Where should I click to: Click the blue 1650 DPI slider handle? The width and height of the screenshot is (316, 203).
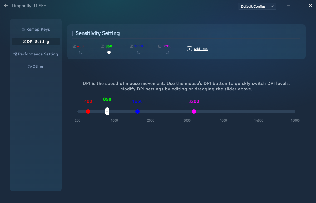[137, 112]
